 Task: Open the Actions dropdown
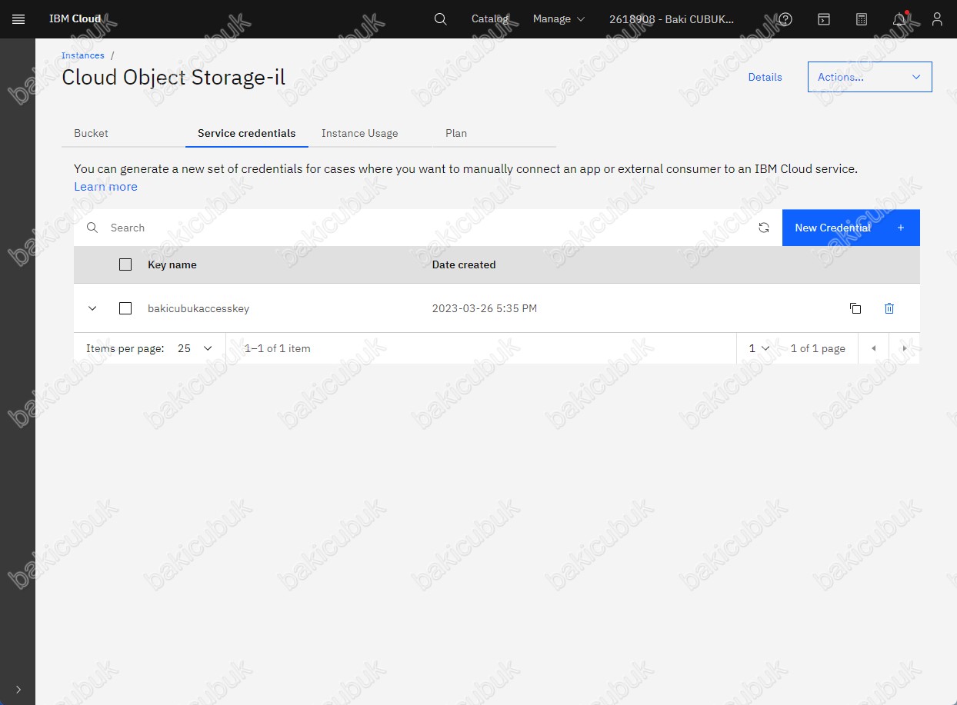click(x=869, y=77)
